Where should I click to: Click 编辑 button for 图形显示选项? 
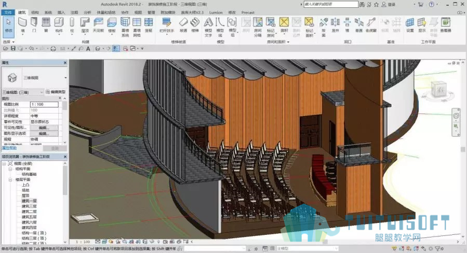44,133
